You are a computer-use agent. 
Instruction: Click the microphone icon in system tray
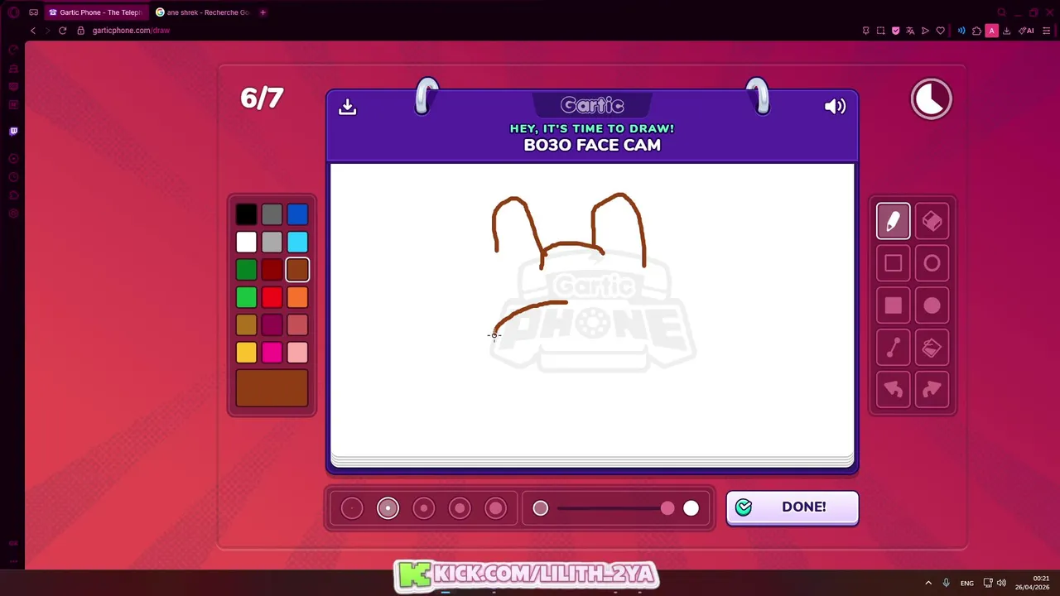point(946,583)
